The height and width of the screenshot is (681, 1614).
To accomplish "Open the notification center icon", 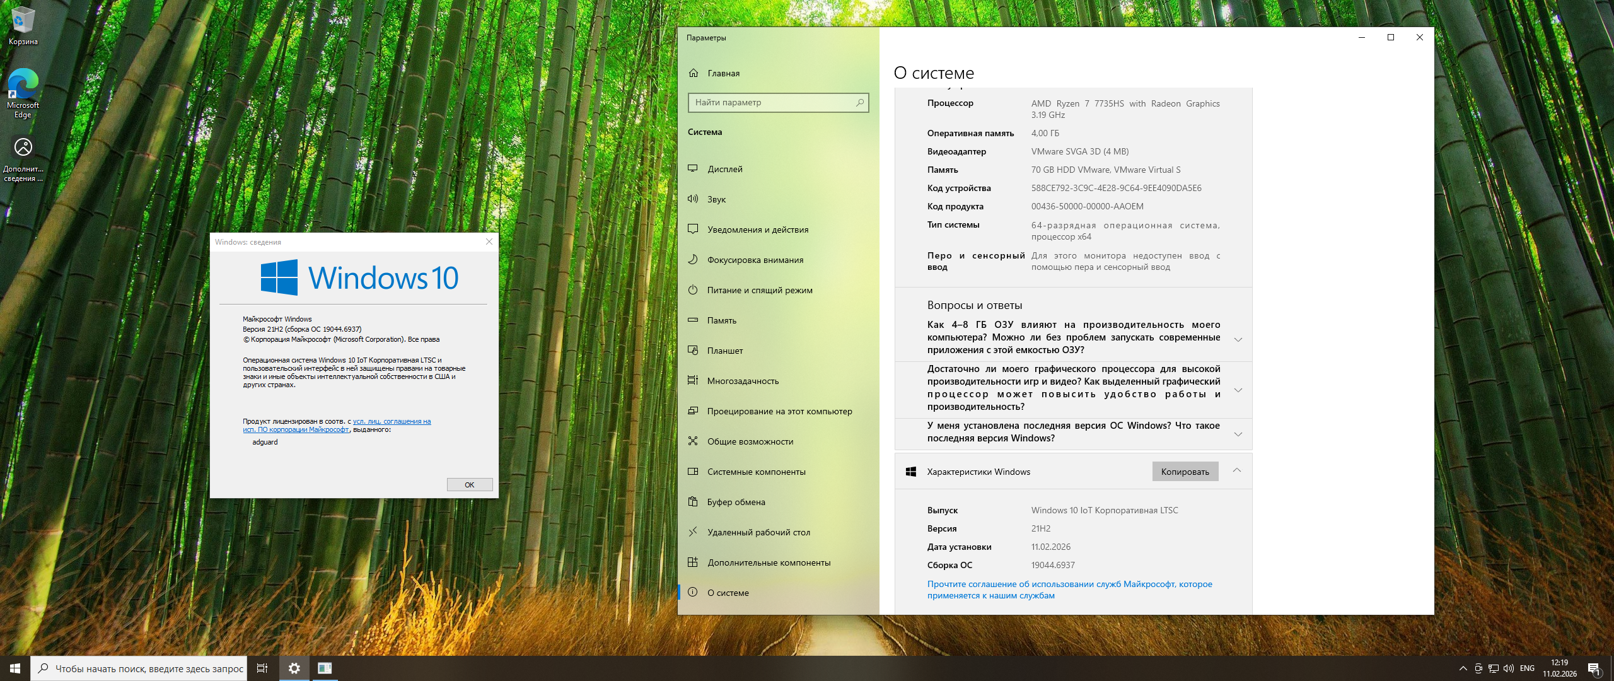I will [x=1594, y=668].
